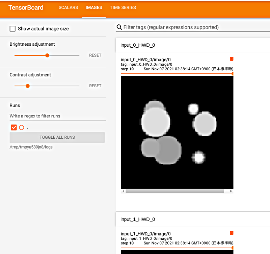Click the TensorBoard logo text

tap(26, 7)
